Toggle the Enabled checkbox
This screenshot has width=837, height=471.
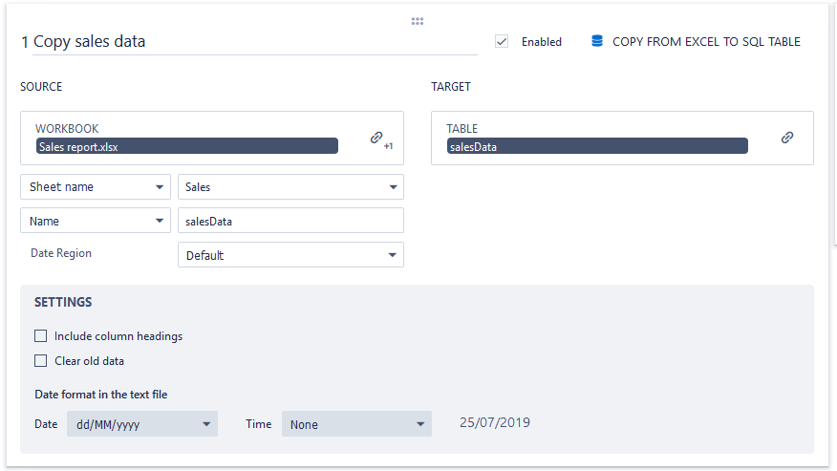coord(502,41)
